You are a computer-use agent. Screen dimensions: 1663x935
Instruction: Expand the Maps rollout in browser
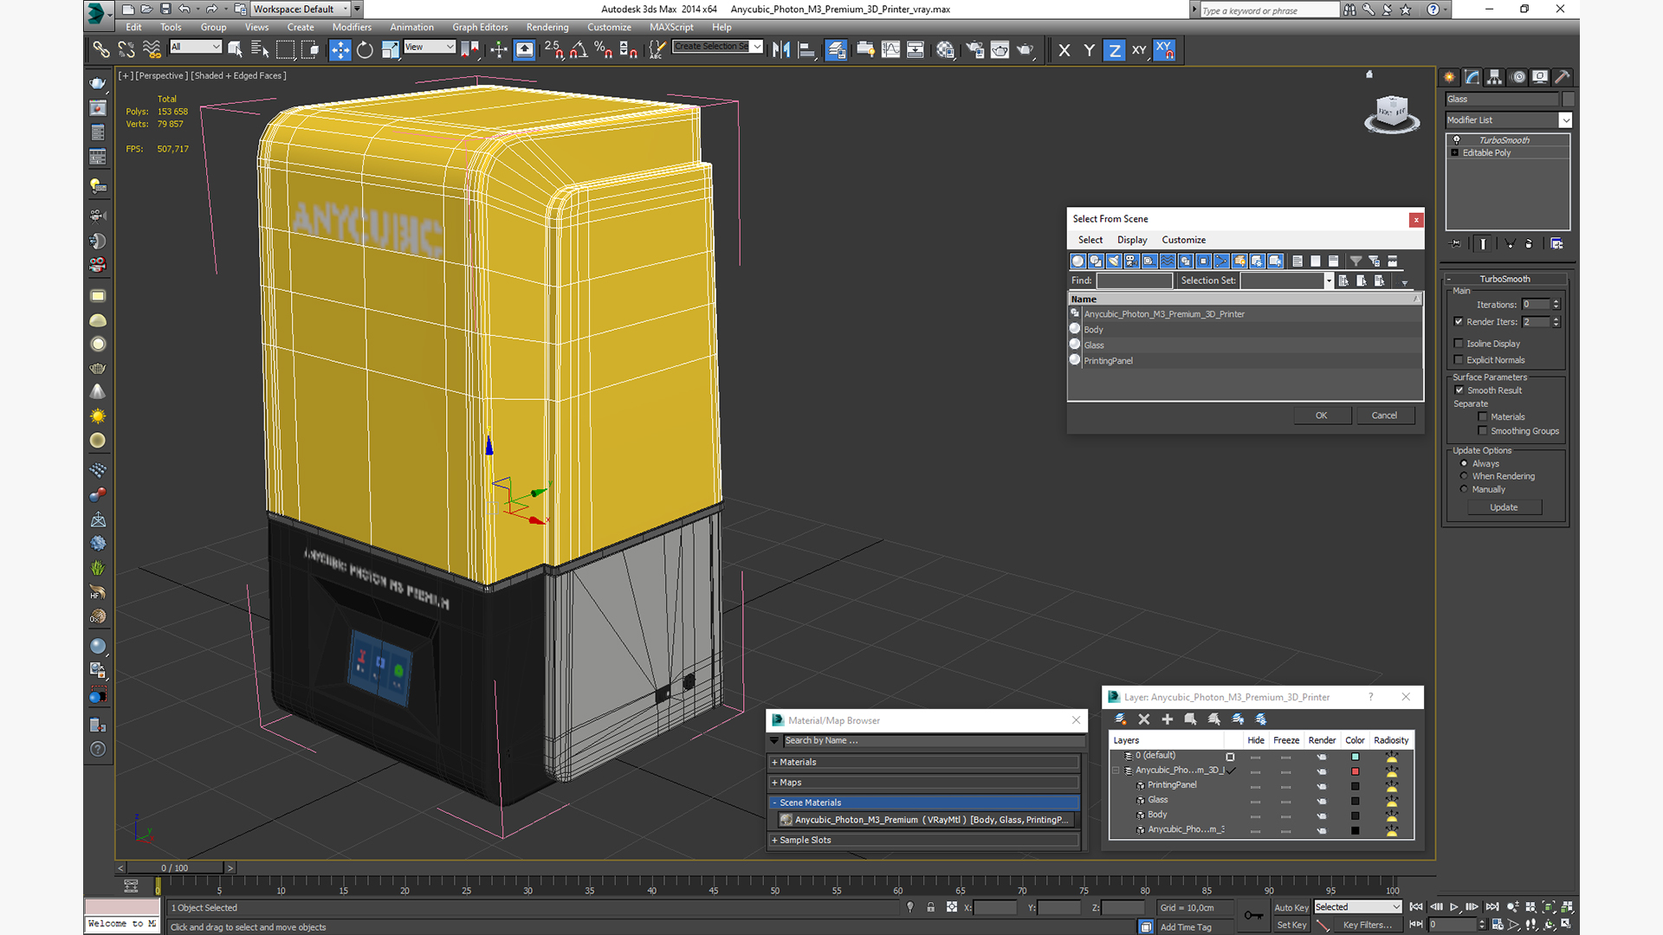(923, 783)
